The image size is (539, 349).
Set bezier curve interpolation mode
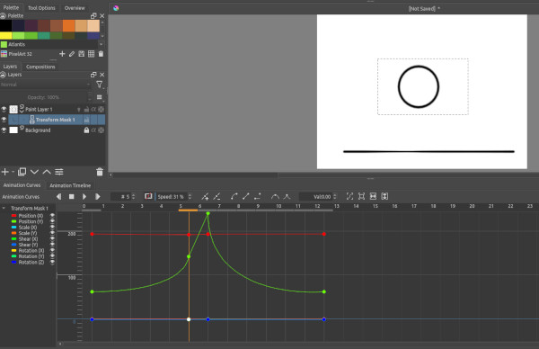pos(234,196)
